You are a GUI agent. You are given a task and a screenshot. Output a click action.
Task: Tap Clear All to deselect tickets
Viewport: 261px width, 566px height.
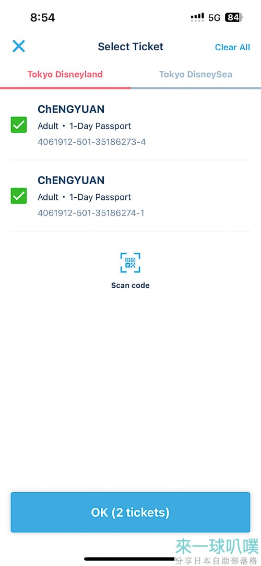pos(232,47)
